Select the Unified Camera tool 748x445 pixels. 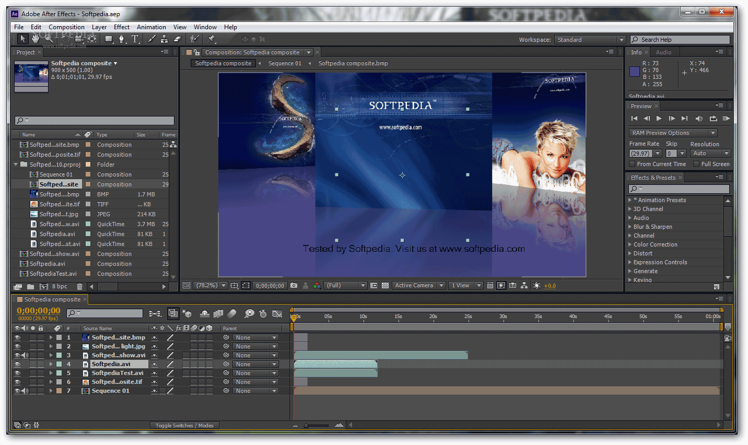tap(79, 39)
